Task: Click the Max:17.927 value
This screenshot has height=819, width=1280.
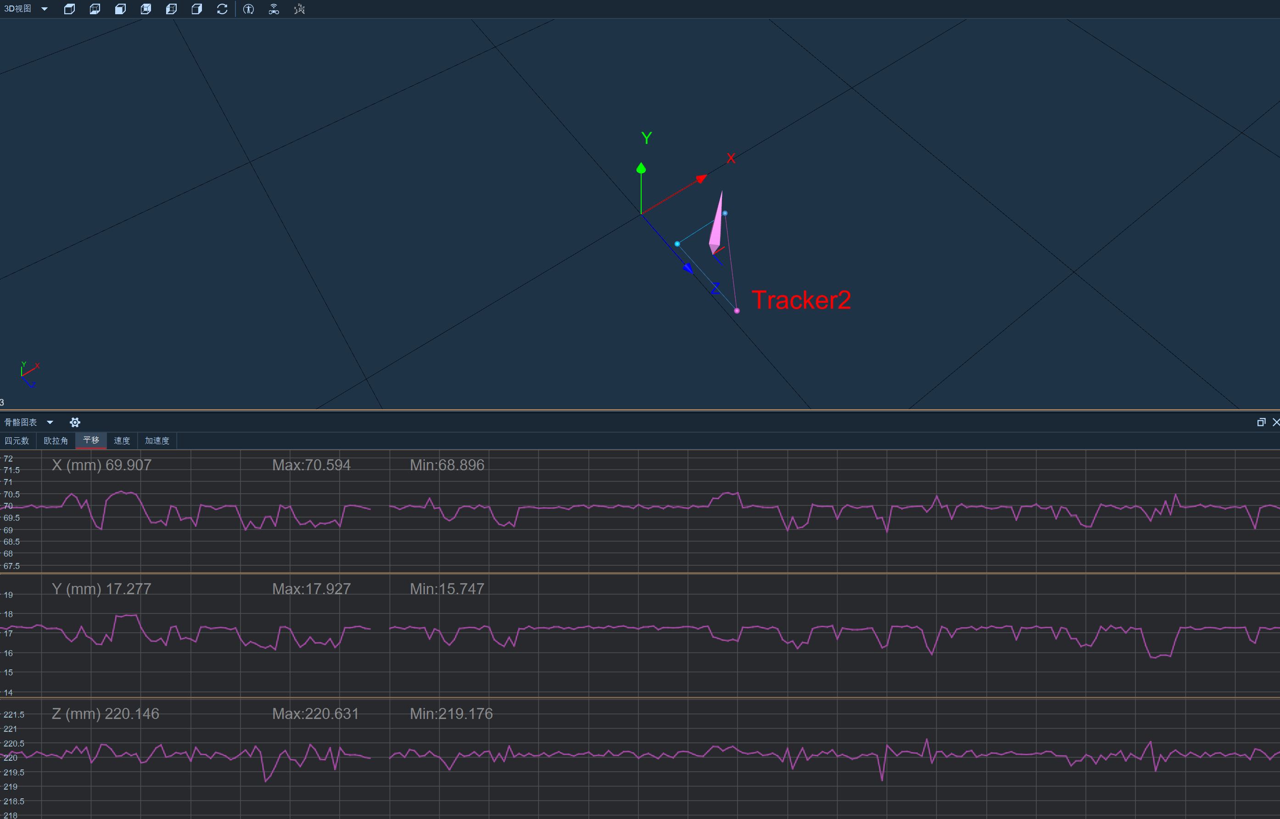Action: click(311, 589)
